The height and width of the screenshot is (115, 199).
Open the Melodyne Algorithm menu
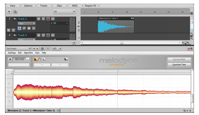point(28,53)
